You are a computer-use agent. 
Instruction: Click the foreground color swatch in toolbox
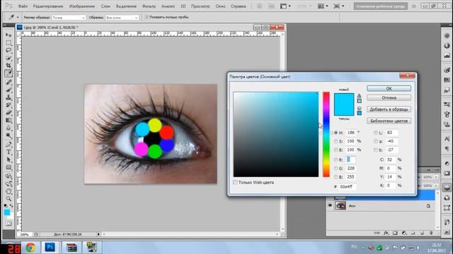tap(6, 212)
